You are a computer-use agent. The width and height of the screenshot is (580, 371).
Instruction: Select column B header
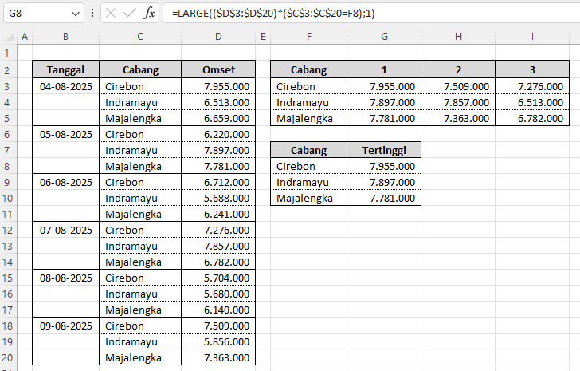(x=66, y=36)
